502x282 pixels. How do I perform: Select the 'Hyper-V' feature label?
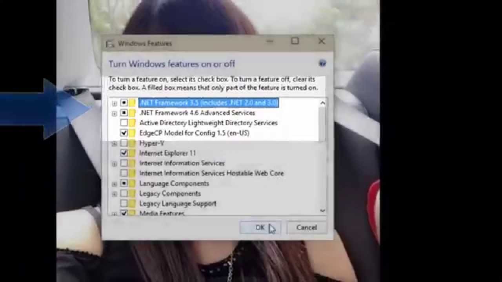(x=151, y=143)
